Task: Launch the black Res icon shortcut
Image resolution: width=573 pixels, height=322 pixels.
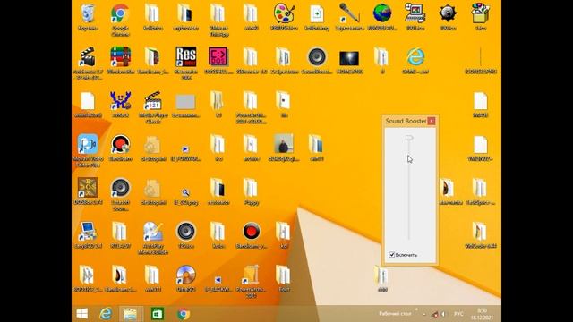Action: (185, 57)
